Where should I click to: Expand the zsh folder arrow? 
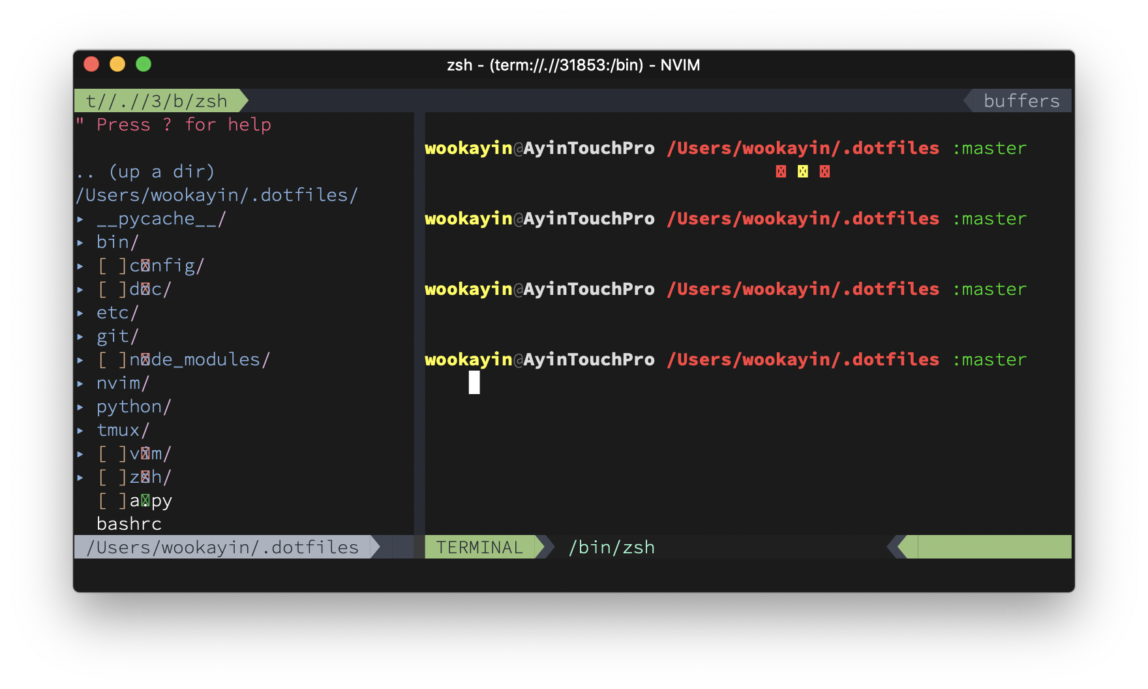80,478
